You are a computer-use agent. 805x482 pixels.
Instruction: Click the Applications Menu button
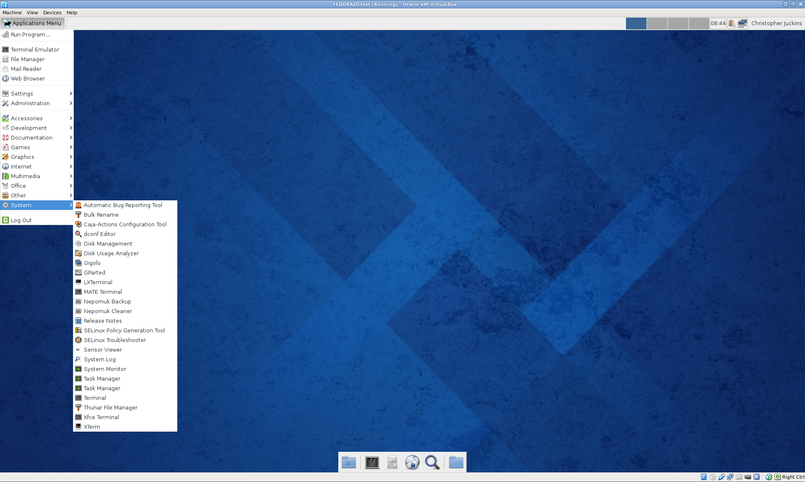pos(33,23)
